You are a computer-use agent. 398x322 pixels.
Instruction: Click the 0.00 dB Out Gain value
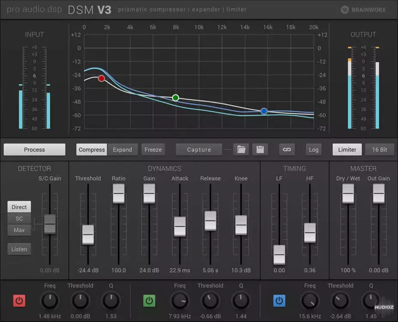tap(379, 270)
